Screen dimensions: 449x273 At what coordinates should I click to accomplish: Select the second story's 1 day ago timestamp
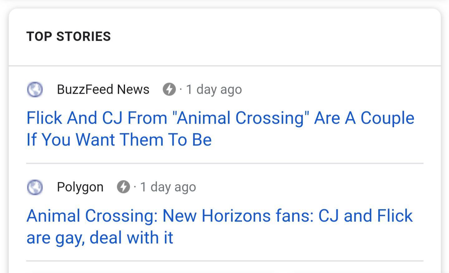(x=168, y=187)
